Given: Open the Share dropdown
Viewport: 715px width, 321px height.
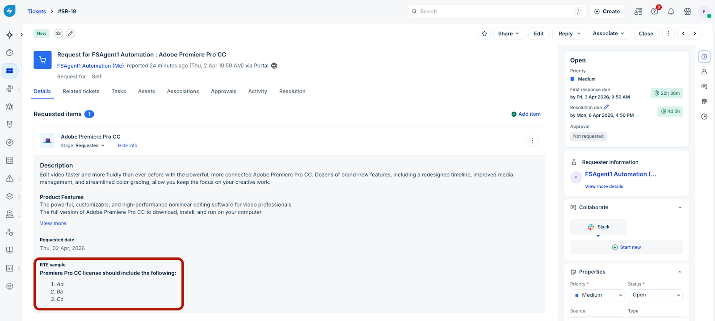Looking at the screenshot, I should coord(509,34).
